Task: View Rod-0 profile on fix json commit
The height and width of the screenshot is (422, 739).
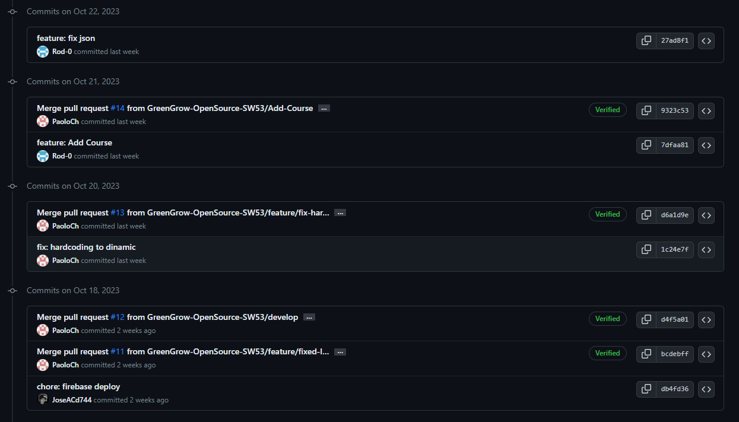Action: pos(62,52)
